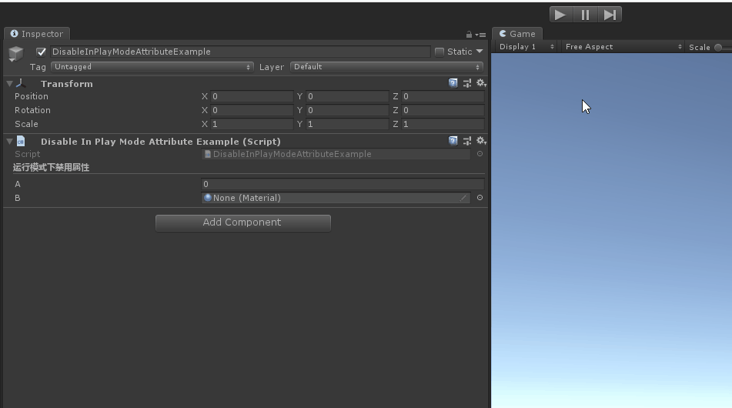Viewport: 732px width, 408px height.
Task: Click the GameObject cube icon
Action: point(15,54)
